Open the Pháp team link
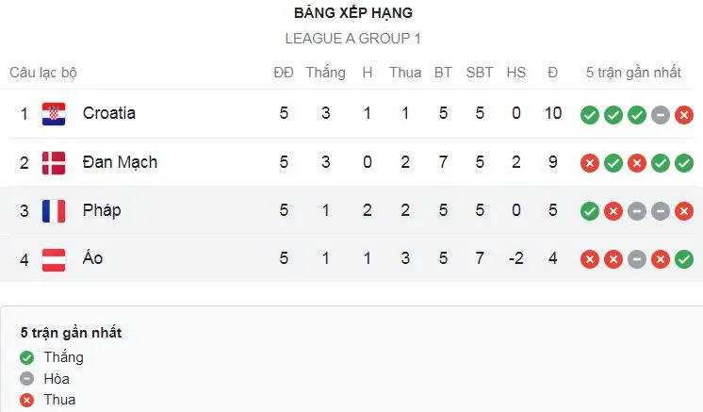The height and width of the screenshot is (412, 703). point(102,210)
